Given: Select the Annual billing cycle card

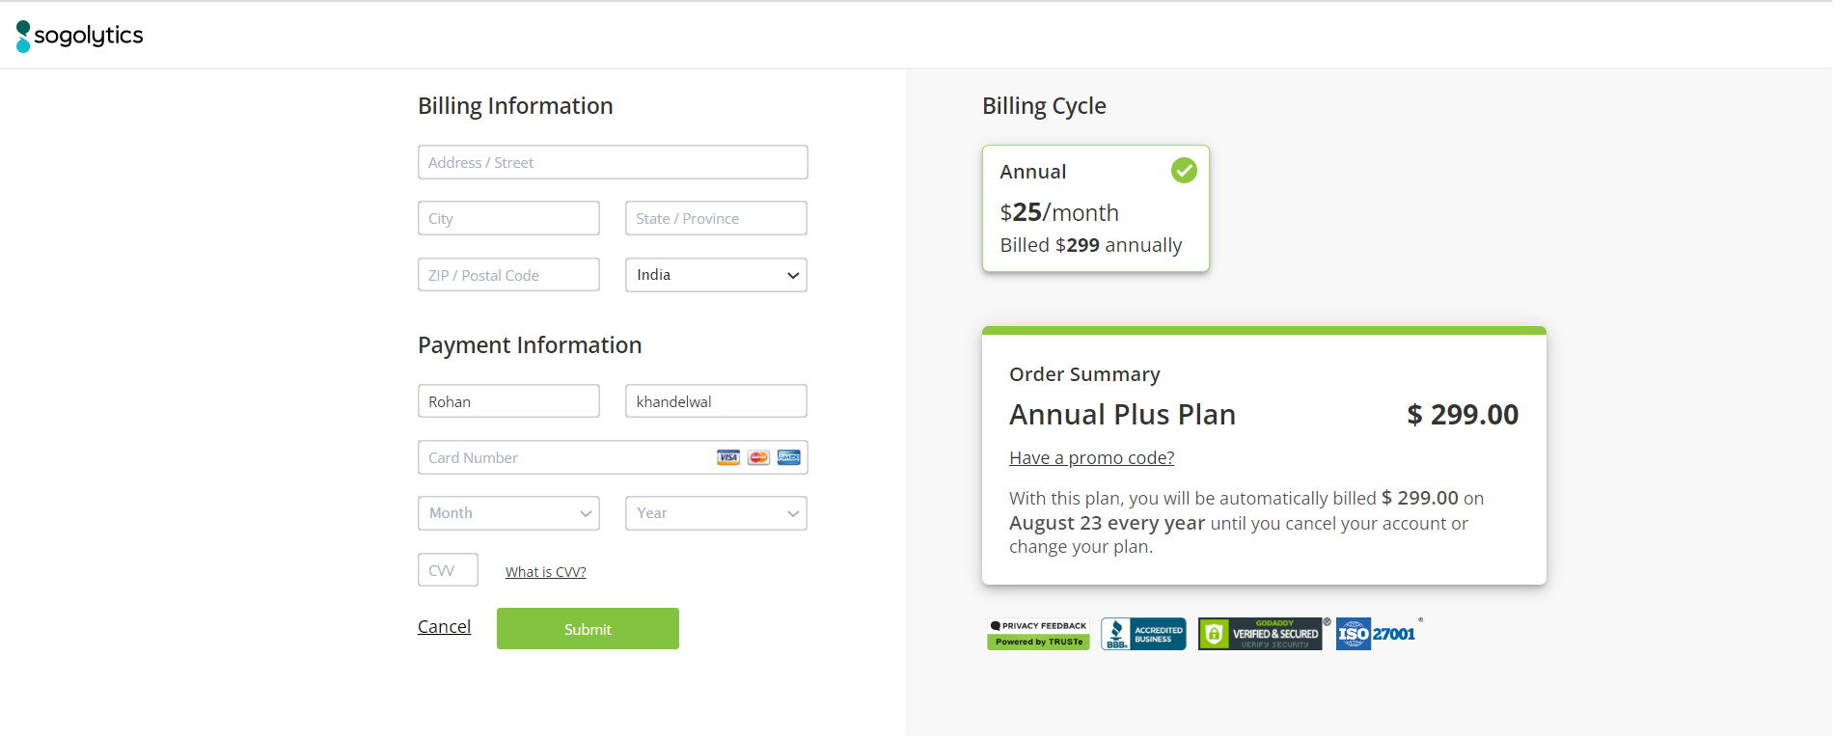Looking at the screenshot, I should click(1094, 209).
